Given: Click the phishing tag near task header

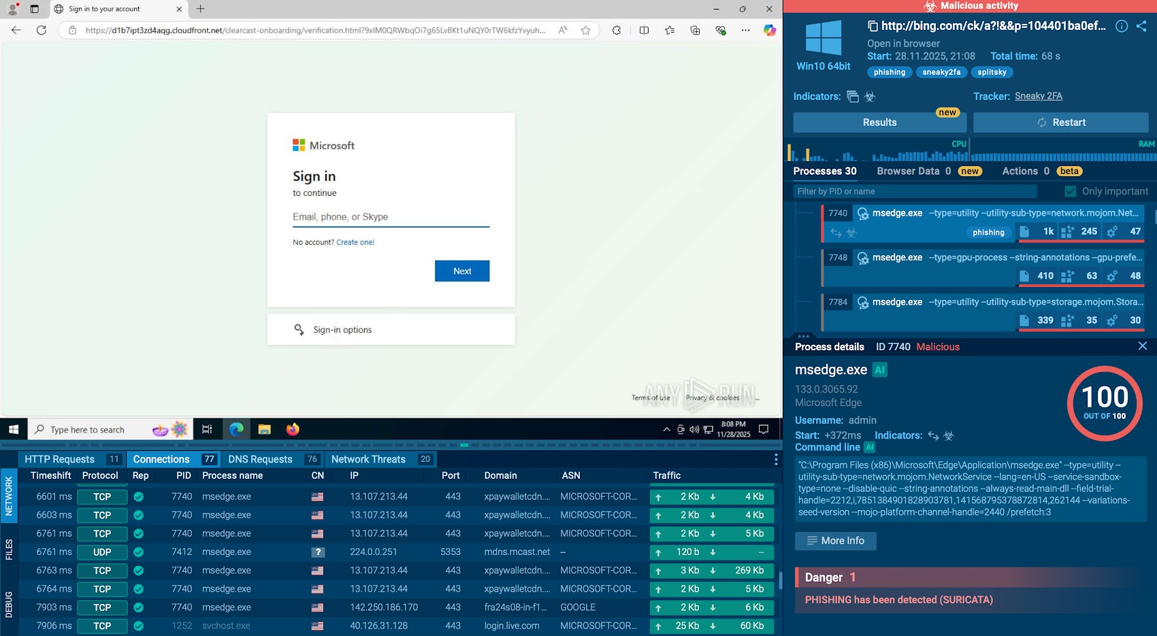Looking at the screenshot, I should (x=890, y=72).
